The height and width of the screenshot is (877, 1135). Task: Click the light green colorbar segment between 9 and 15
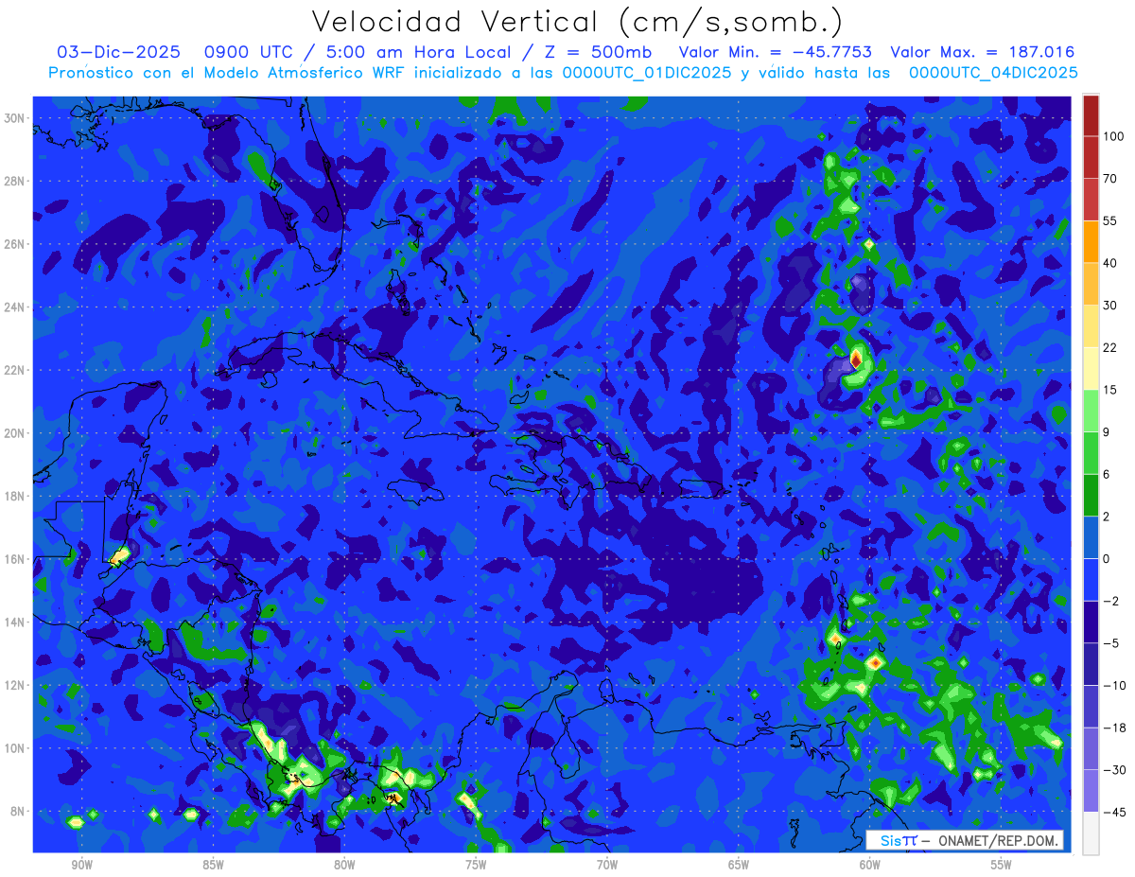[1091, 411]
